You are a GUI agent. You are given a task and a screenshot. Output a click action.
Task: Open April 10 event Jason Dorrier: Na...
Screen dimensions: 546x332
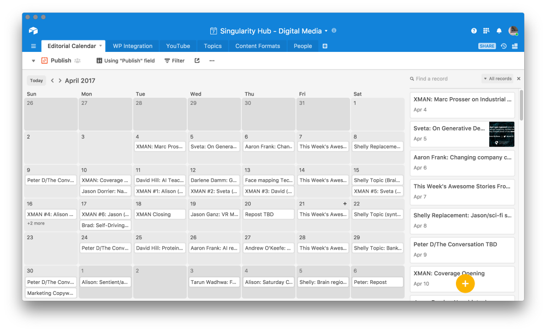[105, 191]
